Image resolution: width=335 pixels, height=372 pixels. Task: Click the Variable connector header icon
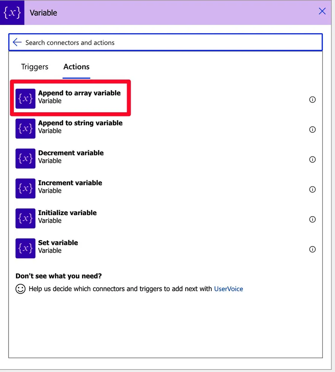click(x=12, y=12)
